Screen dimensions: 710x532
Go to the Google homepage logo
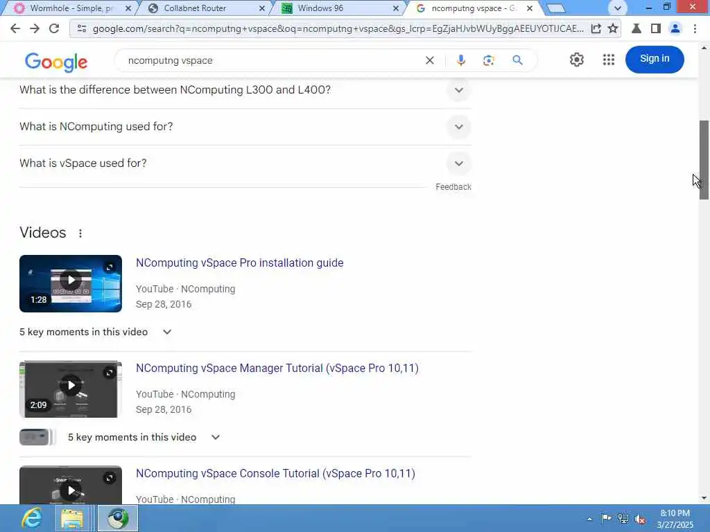tap(56, 62)
